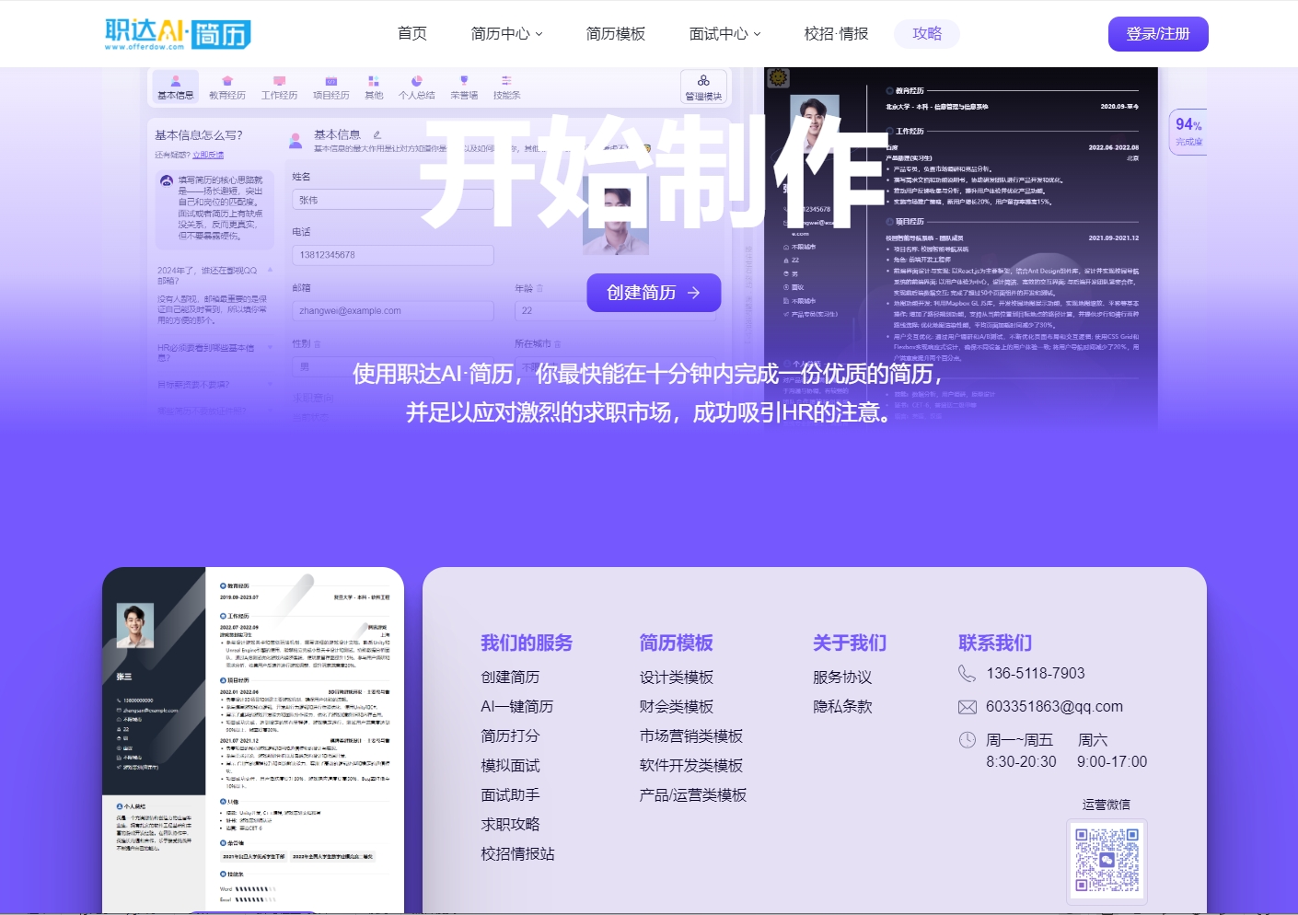Open 设计类模板 link

click(677, 678)
